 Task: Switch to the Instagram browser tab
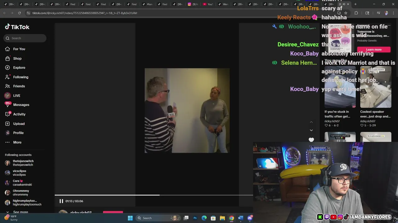192,4
